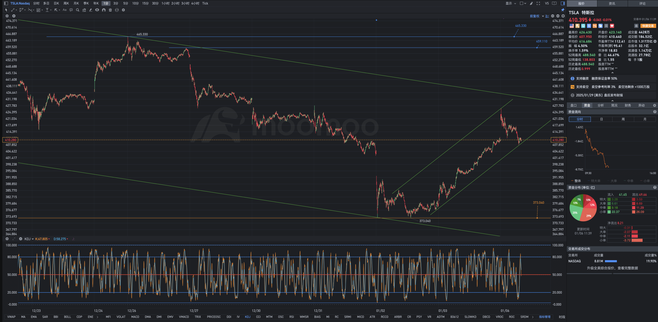Screen dimensions: 658x322
Task: Zoom out the chart with minus icon
Action: pyautogui.click(x=558, y=16)
